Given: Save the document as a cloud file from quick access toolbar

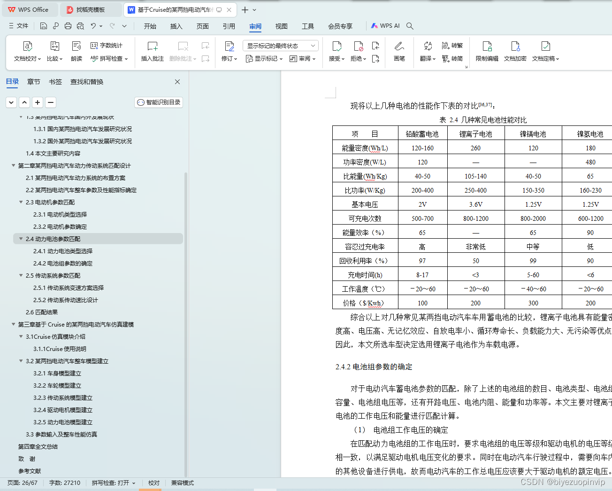Looking at the screenshot, I should click(56, 26).
